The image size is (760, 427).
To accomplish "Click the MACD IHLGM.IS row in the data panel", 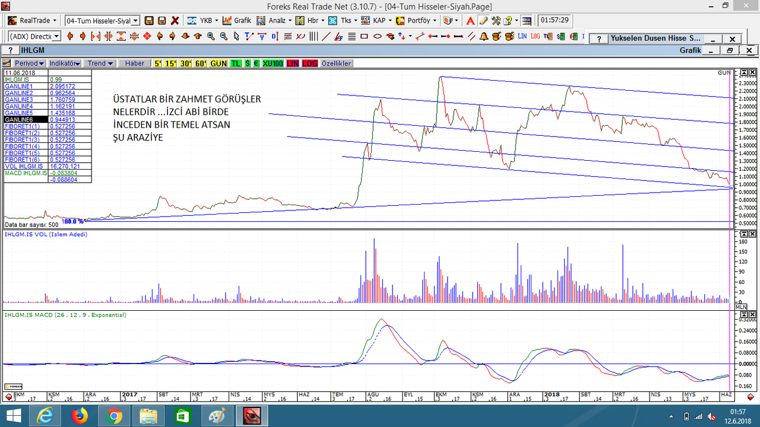I will 47,173.
